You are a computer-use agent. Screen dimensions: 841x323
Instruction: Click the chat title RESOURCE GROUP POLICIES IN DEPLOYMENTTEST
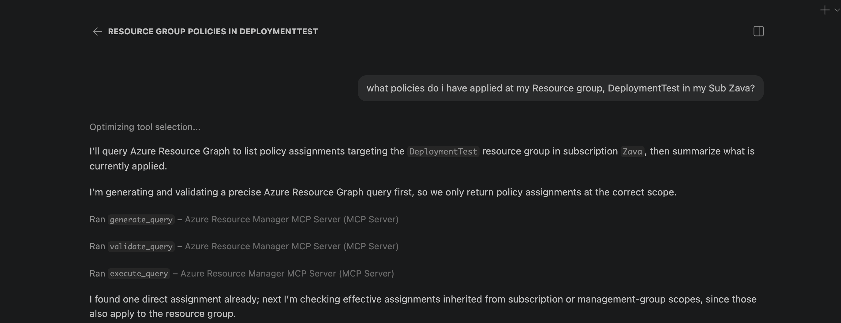click(213, 31)
